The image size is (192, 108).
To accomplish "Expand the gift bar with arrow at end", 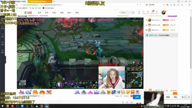I will [x=141, y=92].
